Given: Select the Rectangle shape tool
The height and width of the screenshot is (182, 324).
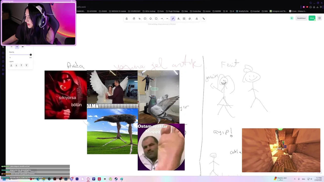Looking at the screenshot, I should click(x=145, y=18).
